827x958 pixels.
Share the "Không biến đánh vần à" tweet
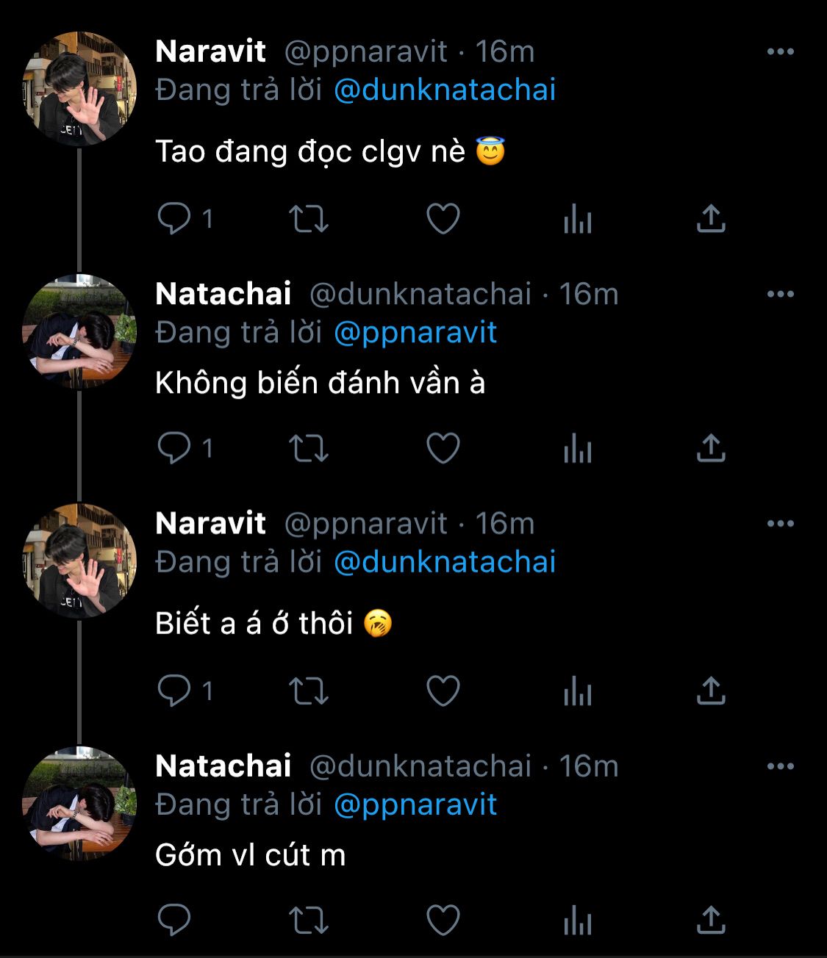pos(711,447)
